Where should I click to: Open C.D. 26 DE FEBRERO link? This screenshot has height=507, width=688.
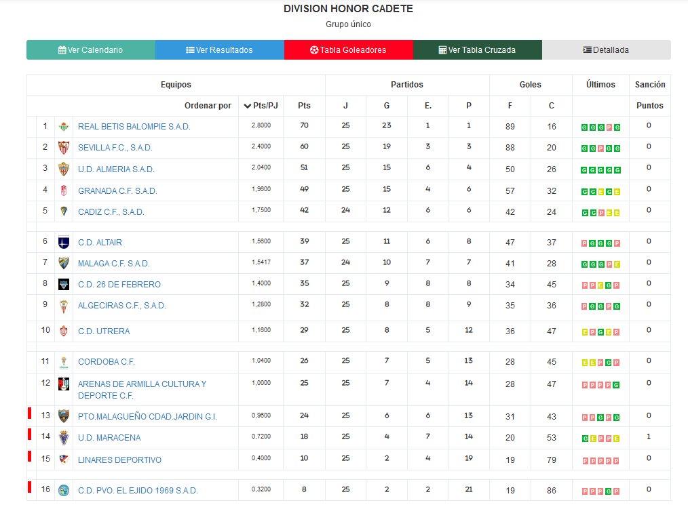click(x=119, y=285)
